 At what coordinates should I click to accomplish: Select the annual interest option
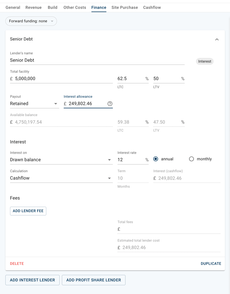[x=156, y=159]
